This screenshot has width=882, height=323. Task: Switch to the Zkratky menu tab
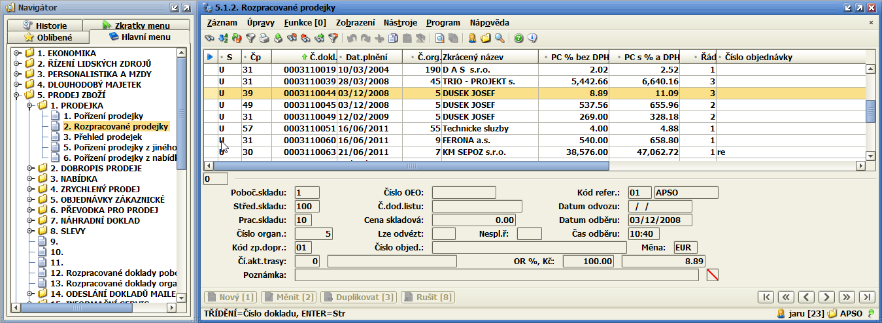[136, 25]
